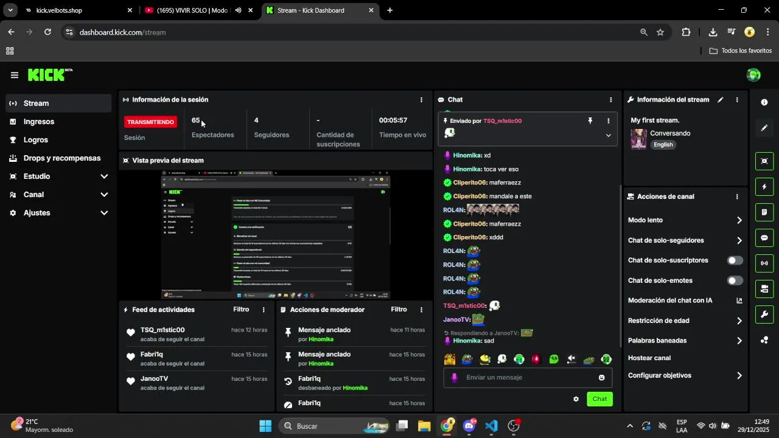Click Hostear canal
The image size is (779, 438).
tap(649, 358)
